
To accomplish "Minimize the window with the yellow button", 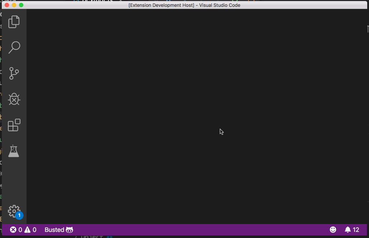I will click(14, 5).
